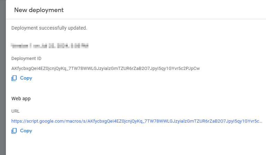Image resolution: width=266 pixels, height=155 pixels.
Task: Click the Copy label under the Deployment ID
Action: [26, 78]
